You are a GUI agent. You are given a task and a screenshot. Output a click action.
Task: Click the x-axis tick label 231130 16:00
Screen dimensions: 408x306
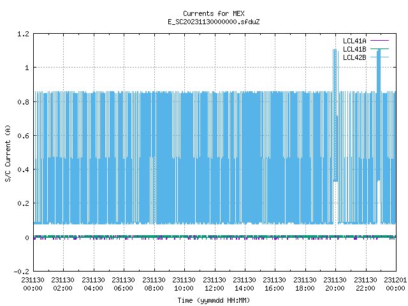point(275,284)
